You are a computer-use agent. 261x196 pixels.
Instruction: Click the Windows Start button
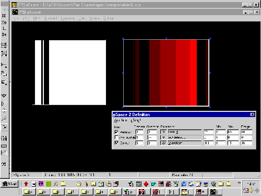click(9, 184)
